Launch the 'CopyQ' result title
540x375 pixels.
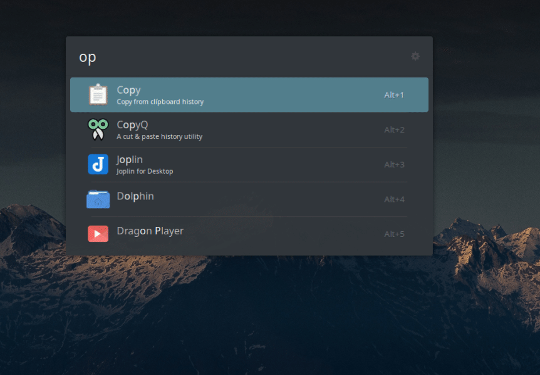(132, 124)
